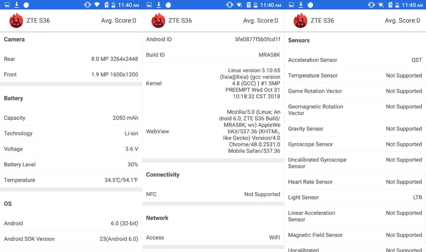This screenshot has width=426, height=252.
Task: Tap the 'Camera' section heading
Action: tap(14, 39)
